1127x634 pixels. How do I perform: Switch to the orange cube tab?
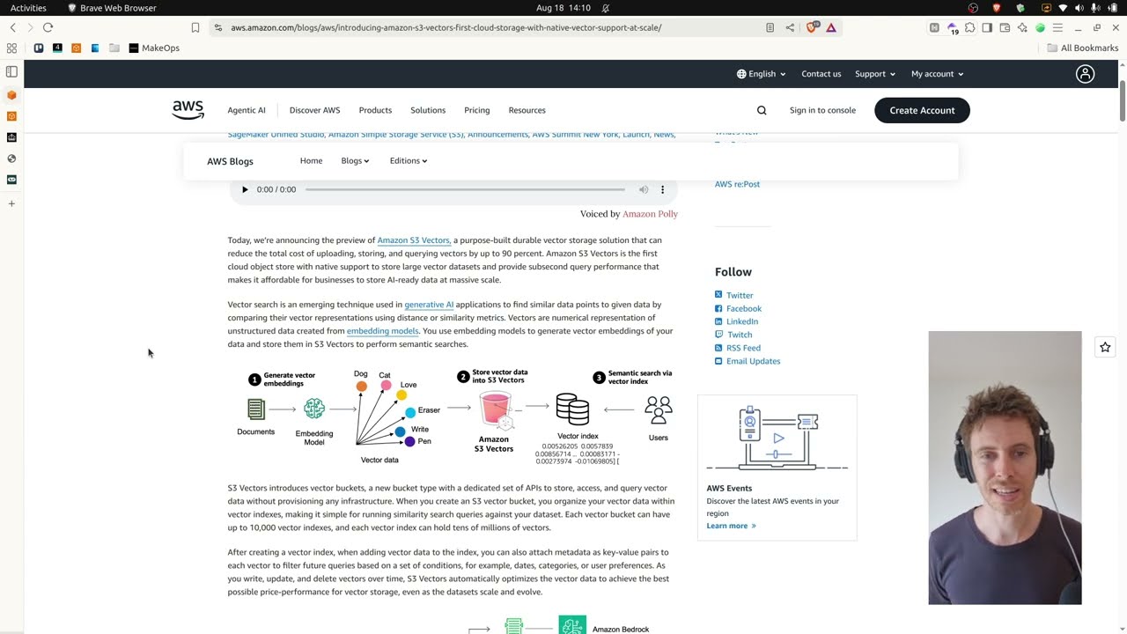pos(11,94)
